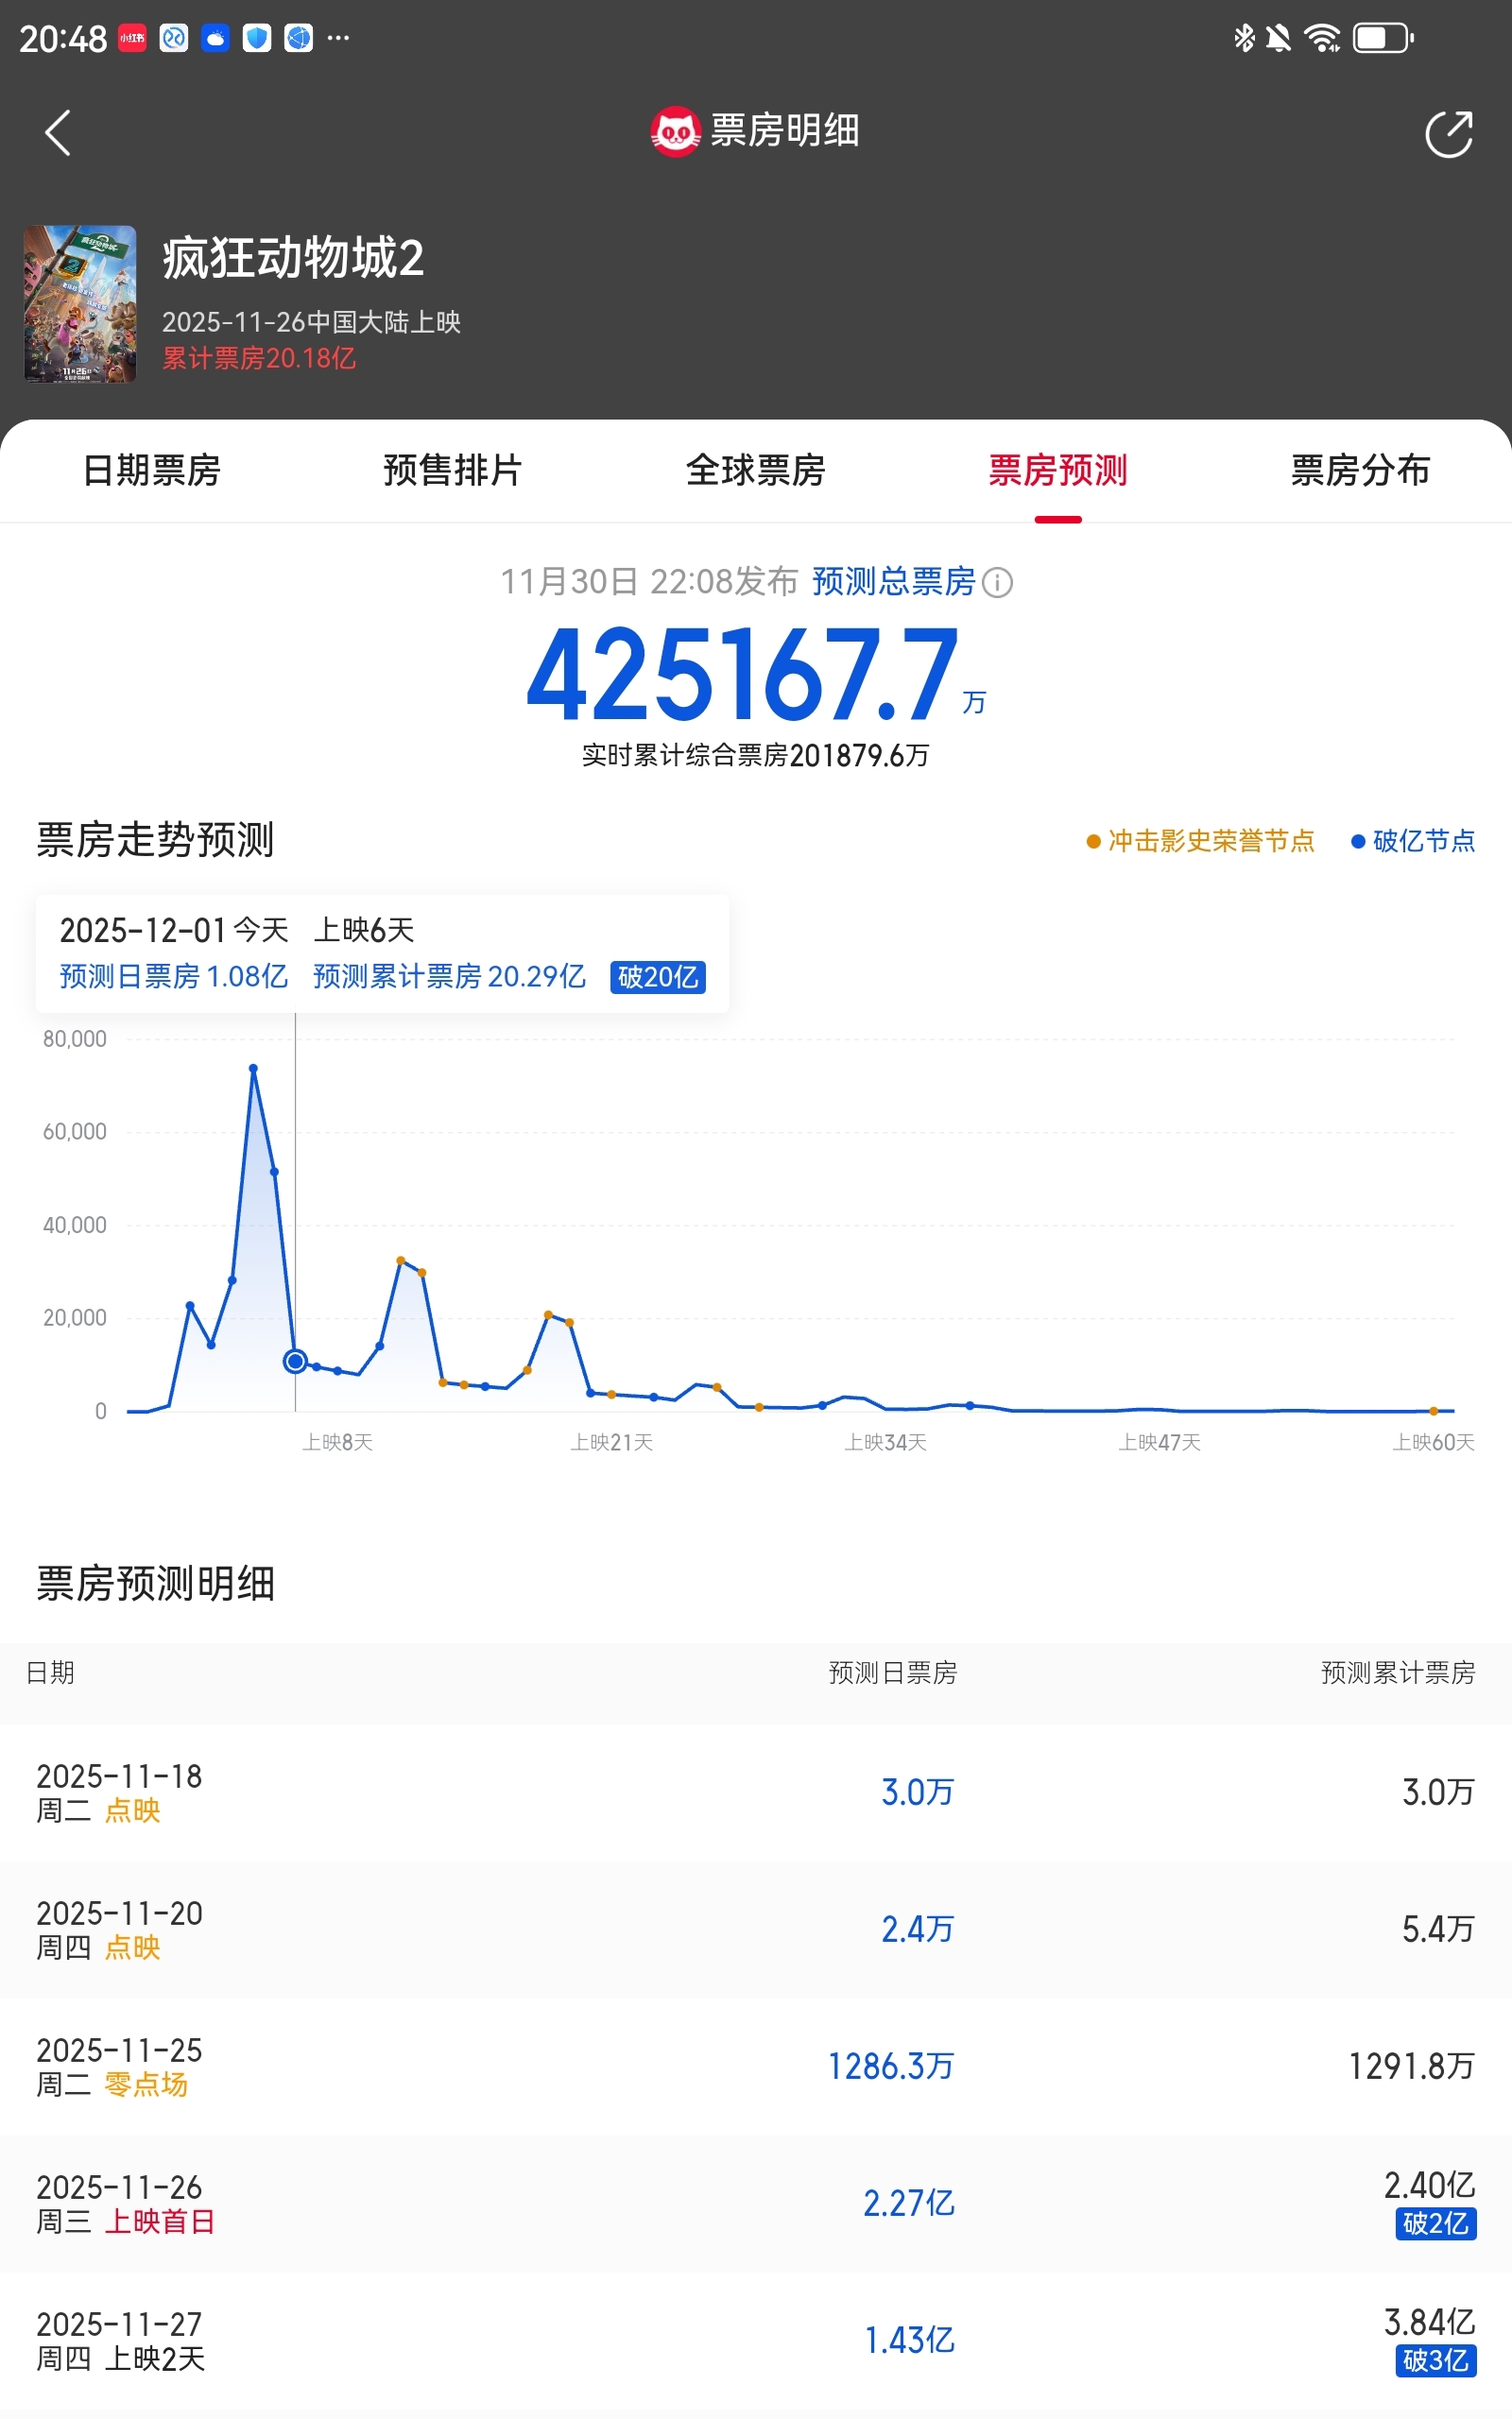Screen dimensions: 1512x2419
Task: Tap 预测日票房 1.08亿 in the chart tooltip
Action: tap(174, 977)
